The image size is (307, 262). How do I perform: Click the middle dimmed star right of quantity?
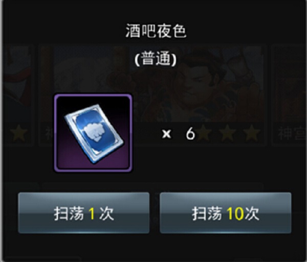click(228, 133)
